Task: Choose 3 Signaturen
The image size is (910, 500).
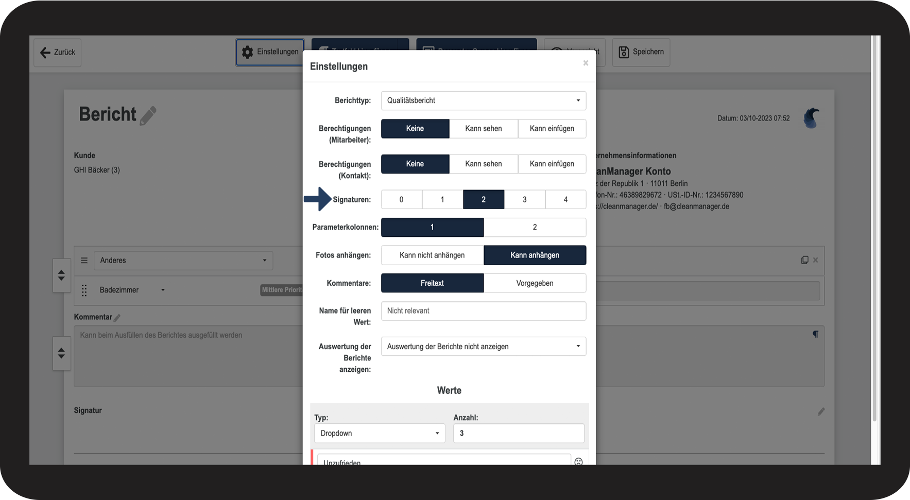Action: coord(525,199)
